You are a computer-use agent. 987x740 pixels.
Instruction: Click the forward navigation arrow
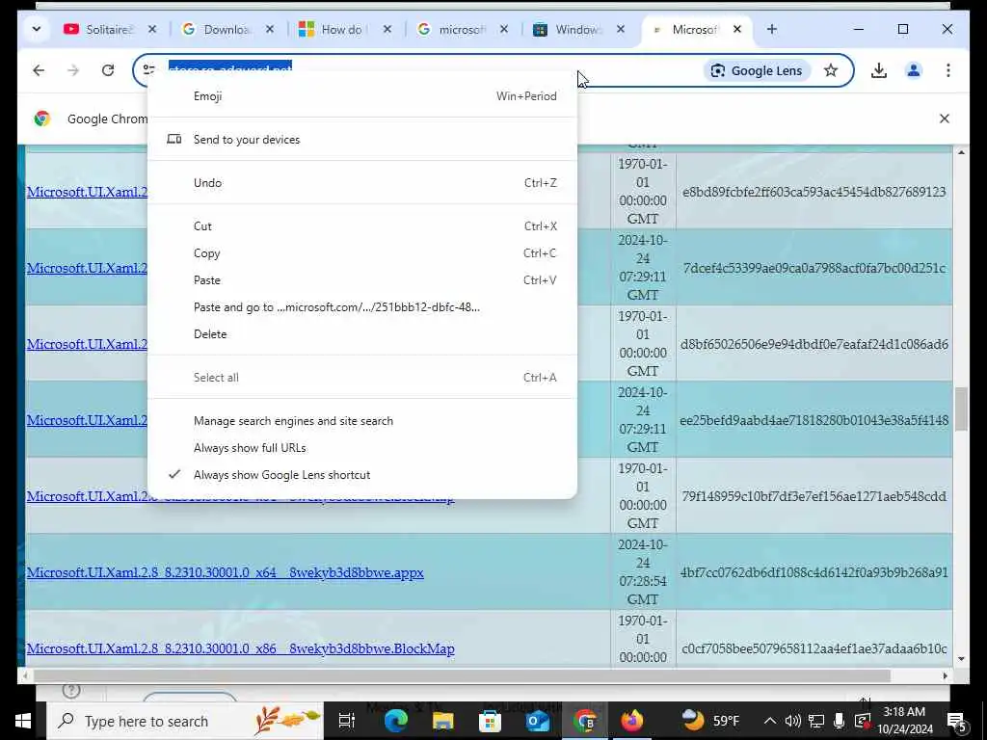click(73, 70)
